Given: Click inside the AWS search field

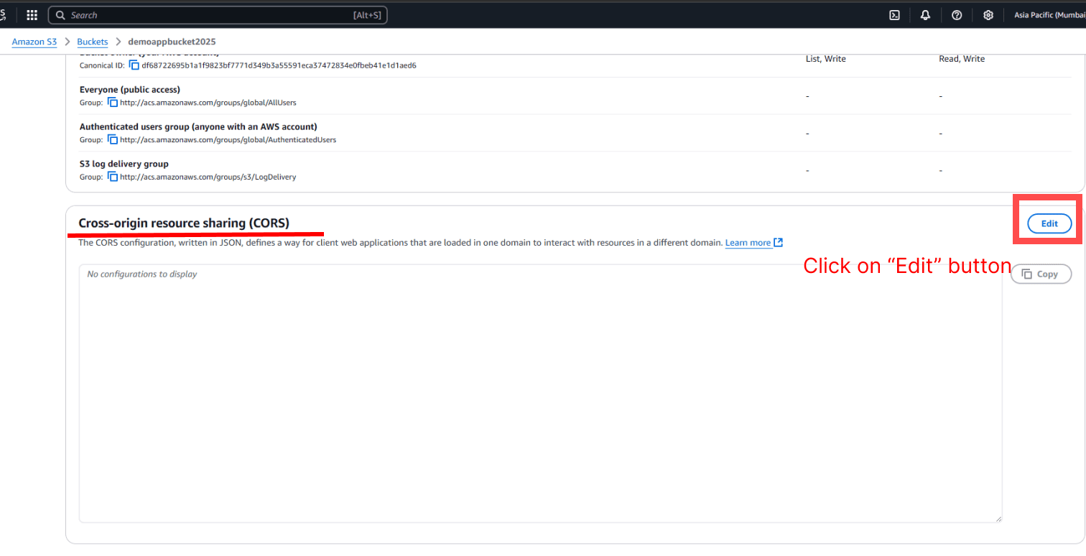Looking at the screenshot, I should pos(215,14).
